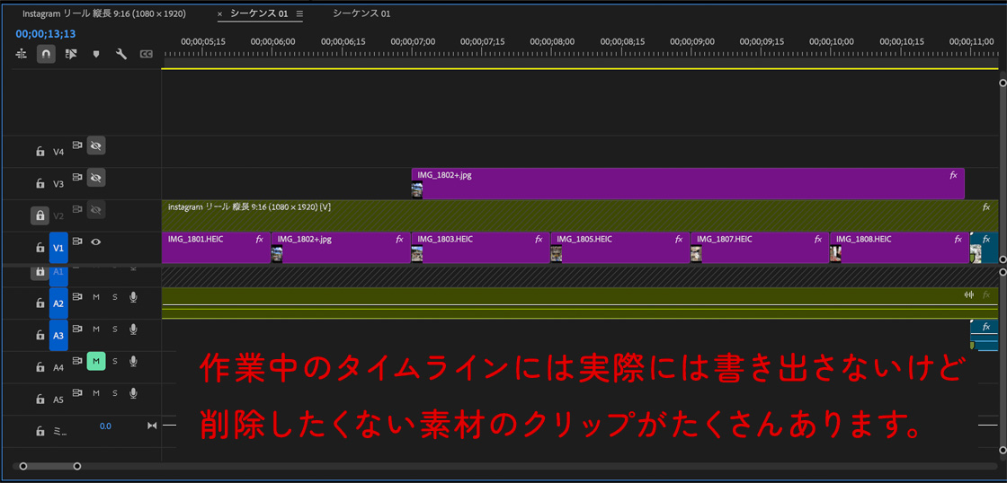The image size is (1007, 483).
Task: Click the playhead timecode 00;00;13;13
Action: tap(45, 34)
